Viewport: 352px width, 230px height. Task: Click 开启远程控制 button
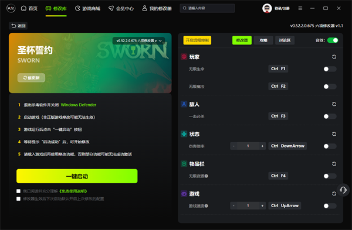197,40
